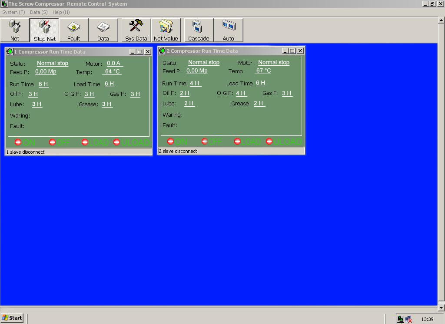Viewport: 445px width, 324px height.
Task: Open Sys Data settings tool
Action: pos(136,30)
